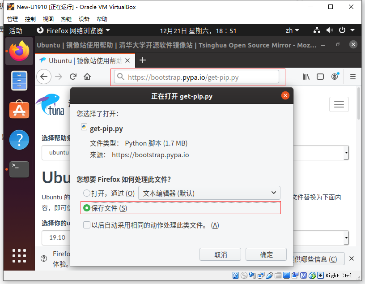Click the 取消 button in the dialog
365x284 pixels.
(220, 254)
